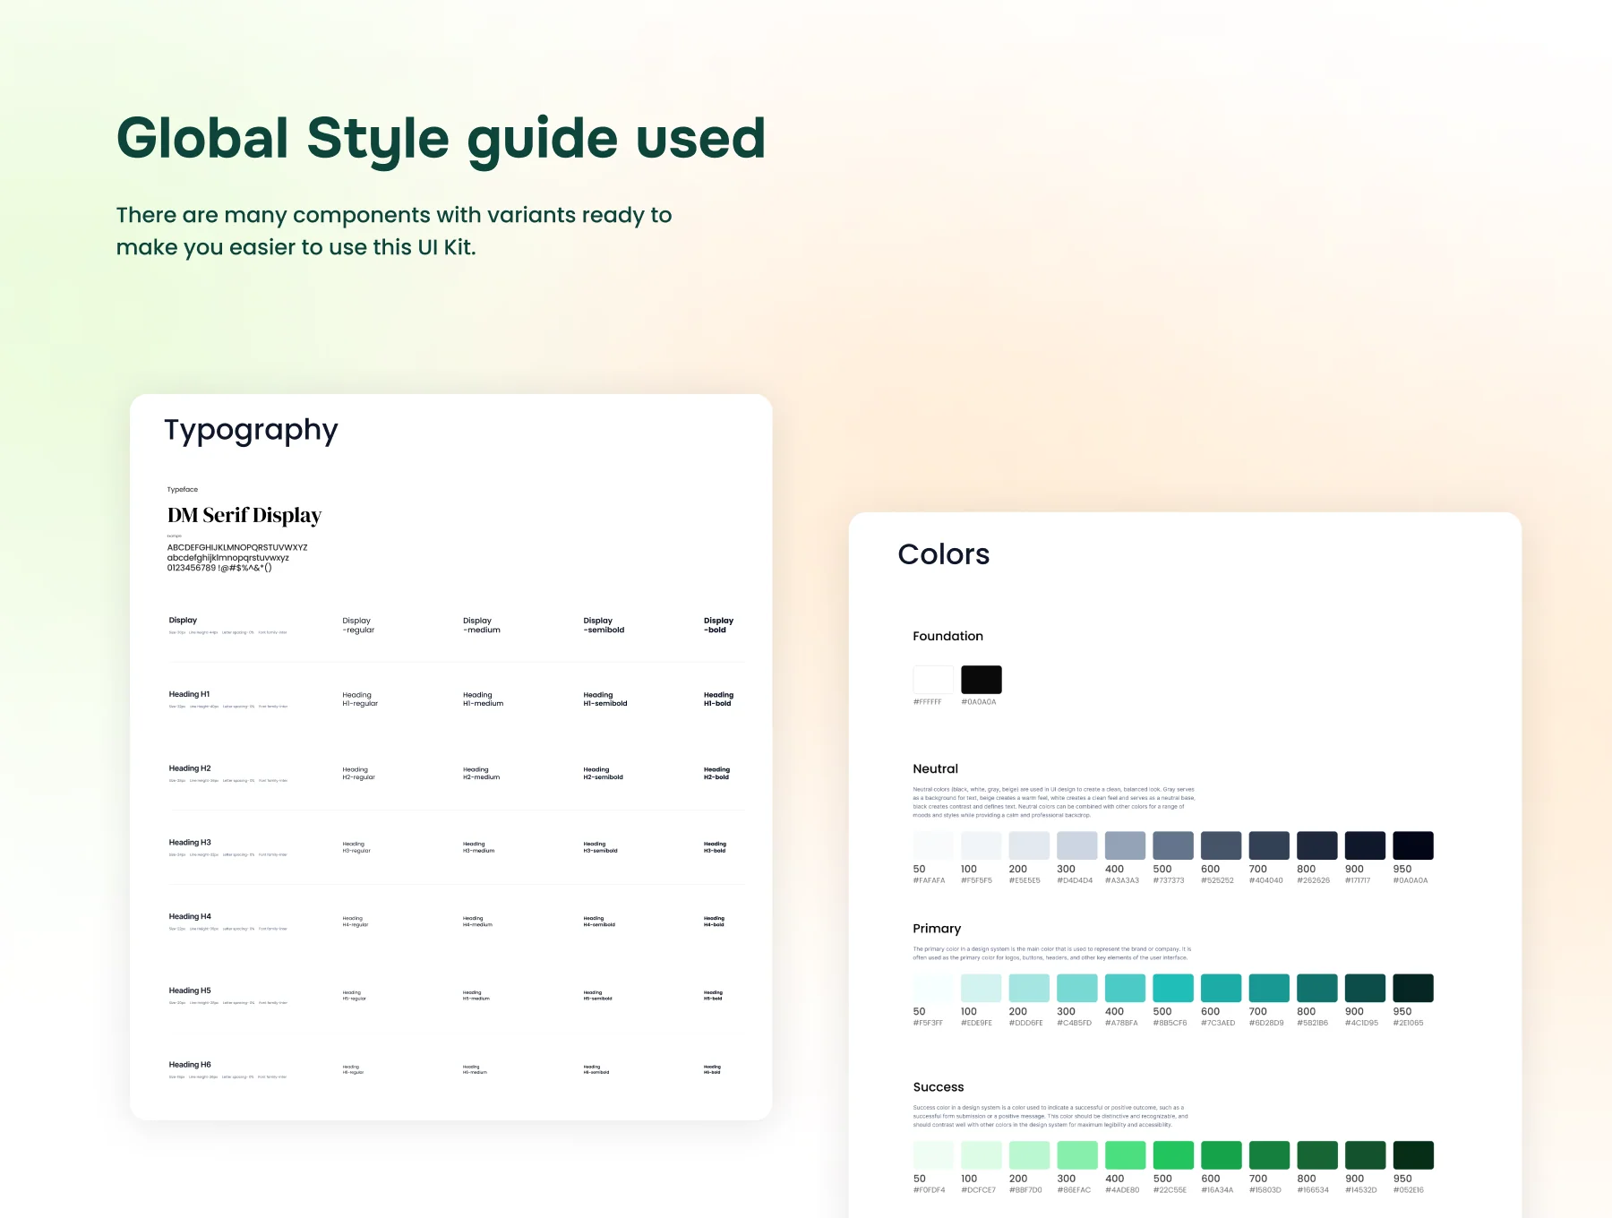This screenshot has height=1218, width=1612.
Task: Click Success 600 swatch #16A34A
Action: coord(1222,1155)
